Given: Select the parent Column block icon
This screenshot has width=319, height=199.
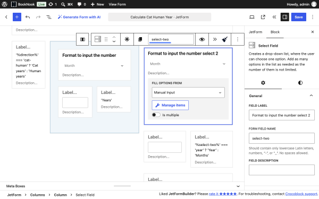Looking at the screenshot, I should point(82,39).
